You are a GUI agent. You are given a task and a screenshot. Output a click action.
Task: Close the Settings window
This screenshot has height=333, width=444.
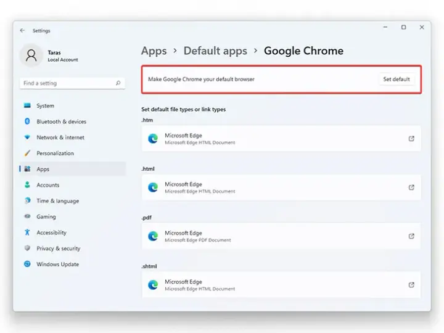(422, 27)
